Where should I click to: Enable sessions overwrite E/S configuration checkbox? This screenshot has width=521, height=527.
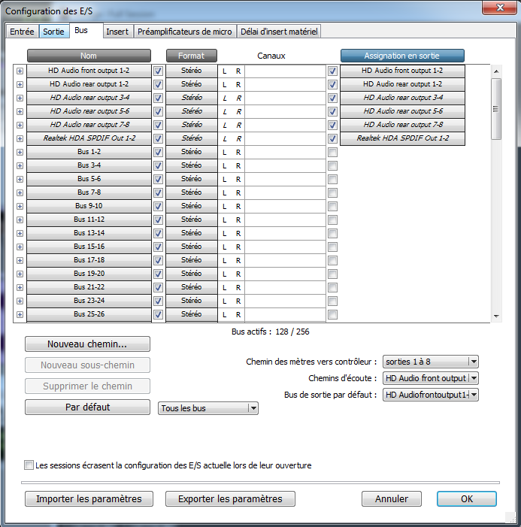pyautogui.click(x=29, y=465)
